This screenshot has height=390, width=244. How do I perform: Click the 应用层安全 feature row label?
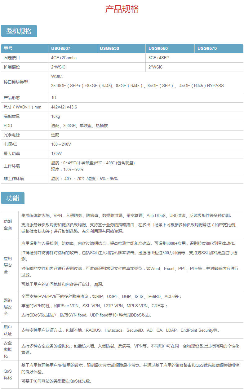(8, 265)
